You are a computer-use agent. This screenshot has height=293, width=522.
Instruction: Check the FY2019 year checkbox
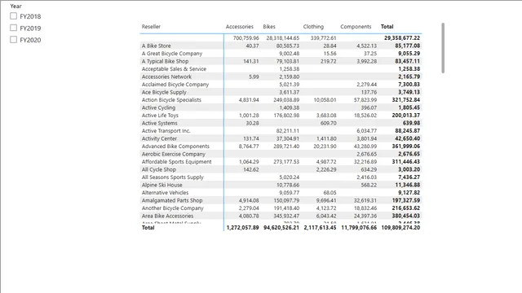(x=13, y=28)
